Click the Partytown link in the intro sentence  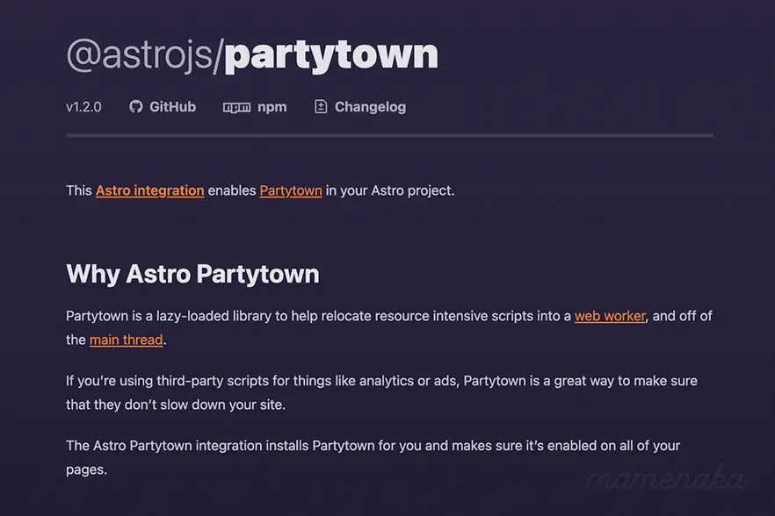[291, 190]
